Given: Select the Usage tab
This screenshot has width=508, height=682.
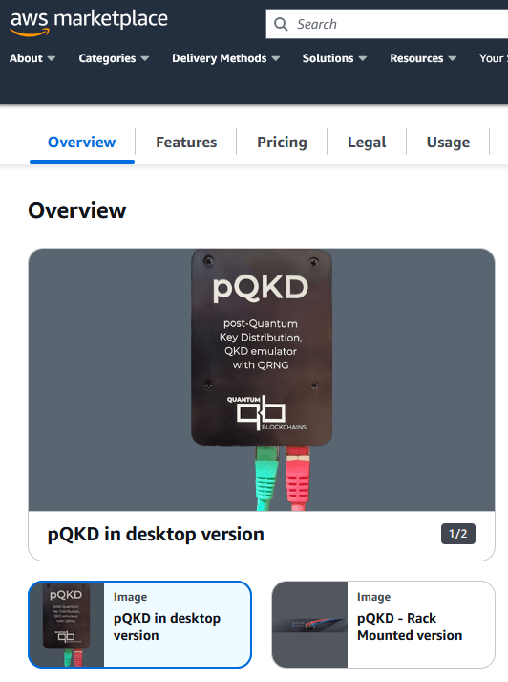Looking at the screenshot, I should pyautogui.click(x=448, y=143).
